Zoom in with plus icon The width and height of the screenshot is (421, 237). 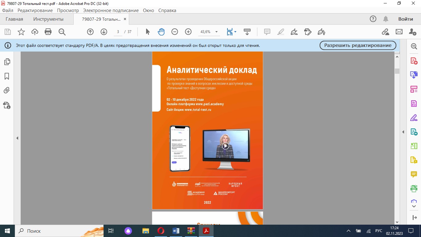[188, 32]
